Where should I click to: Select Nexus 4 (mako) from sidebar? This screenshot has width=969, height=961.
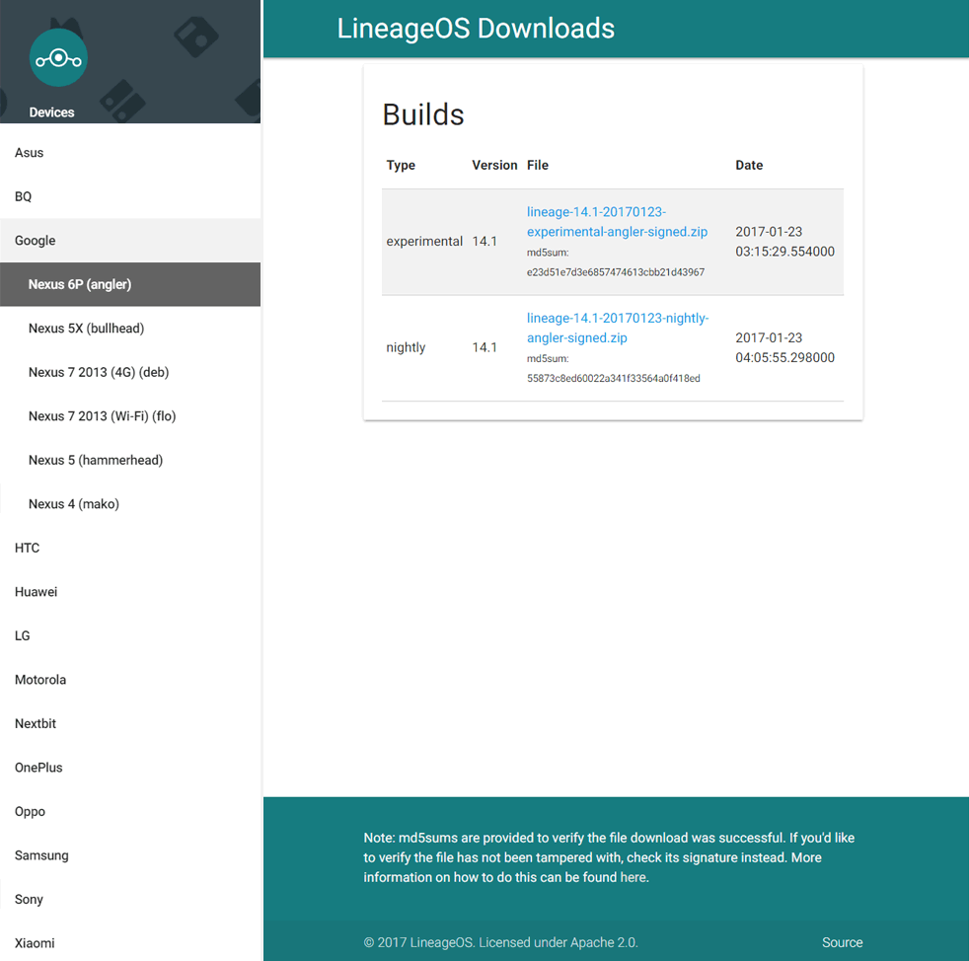[x=73, y=503]
